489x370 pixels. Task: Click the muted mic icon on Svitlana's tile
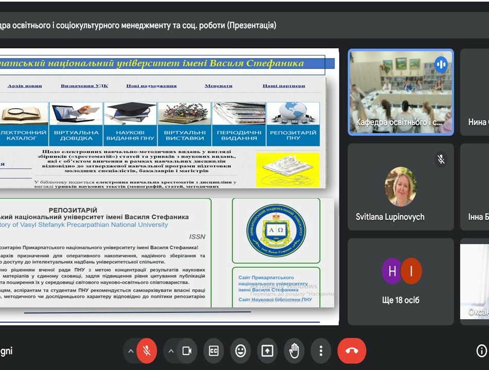click(x=441, y=159)
